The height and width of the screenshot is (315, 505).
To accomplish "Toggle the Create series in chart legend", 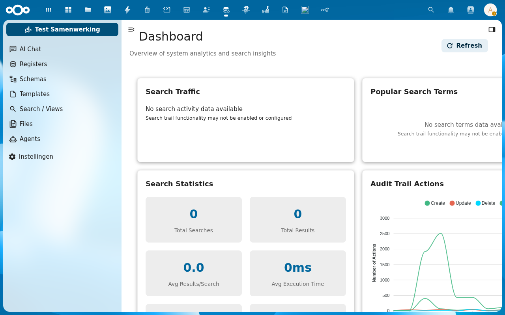I will pyautogui.click(x=435, y=203).
